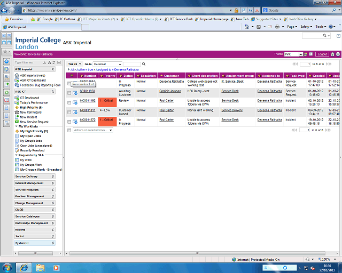Open the Actions on selected rows dropdown
Screen dimensions: 342x273
(x=92, y=130)
